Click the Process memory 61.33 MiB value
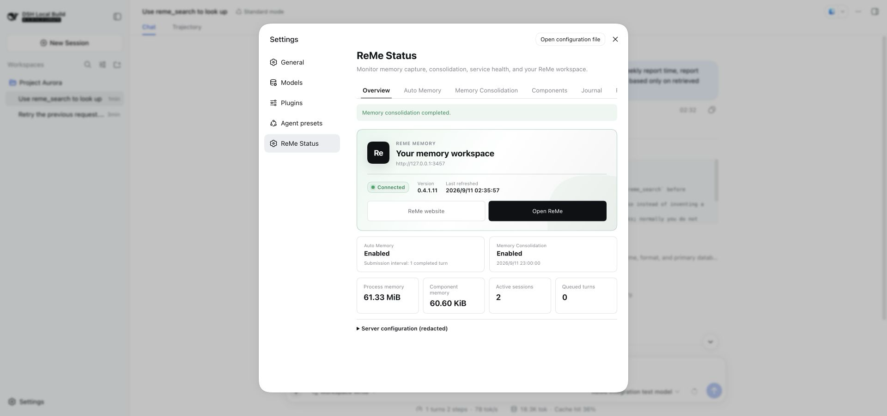Viewport: 887px width, 416px height. click(x=382, y=297)
